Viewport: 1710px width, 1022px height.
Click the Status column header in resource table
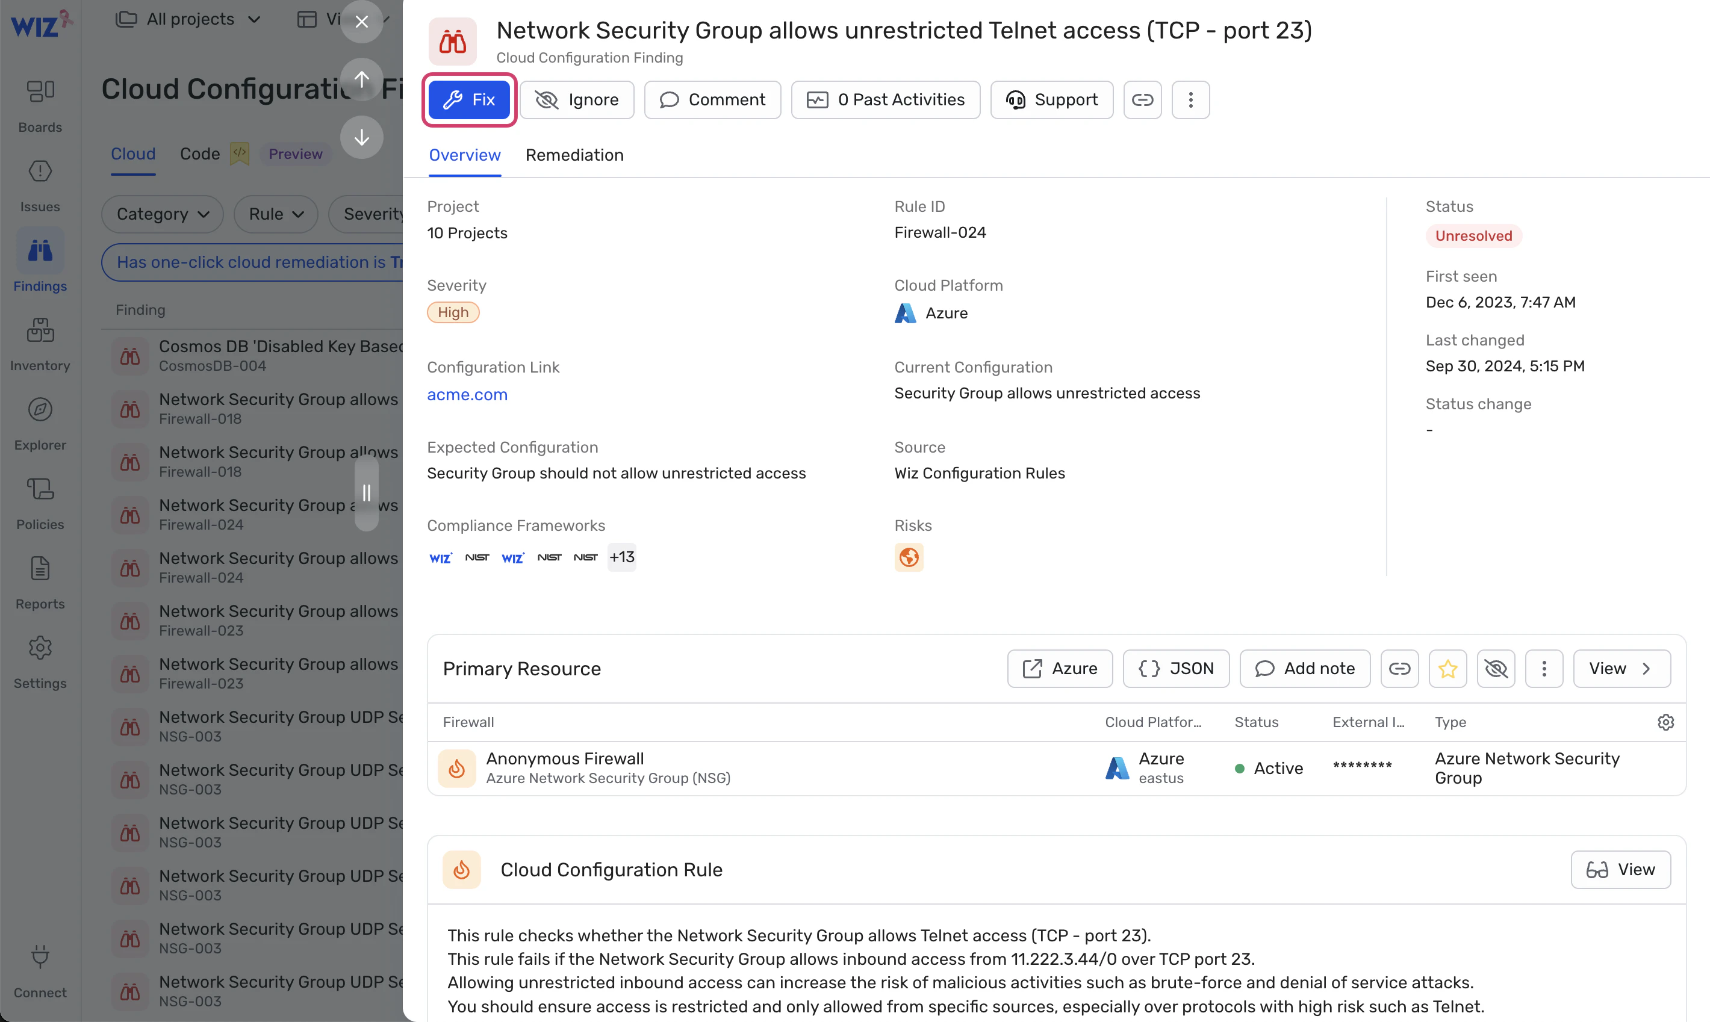pyautogui.click(x=1256, y=722)
